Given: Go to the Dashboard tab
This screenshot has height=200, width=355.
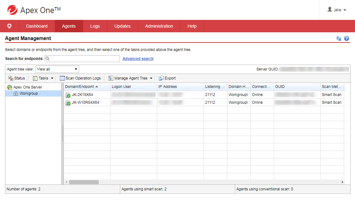Looking at the screenshot, I should [37, 26].
